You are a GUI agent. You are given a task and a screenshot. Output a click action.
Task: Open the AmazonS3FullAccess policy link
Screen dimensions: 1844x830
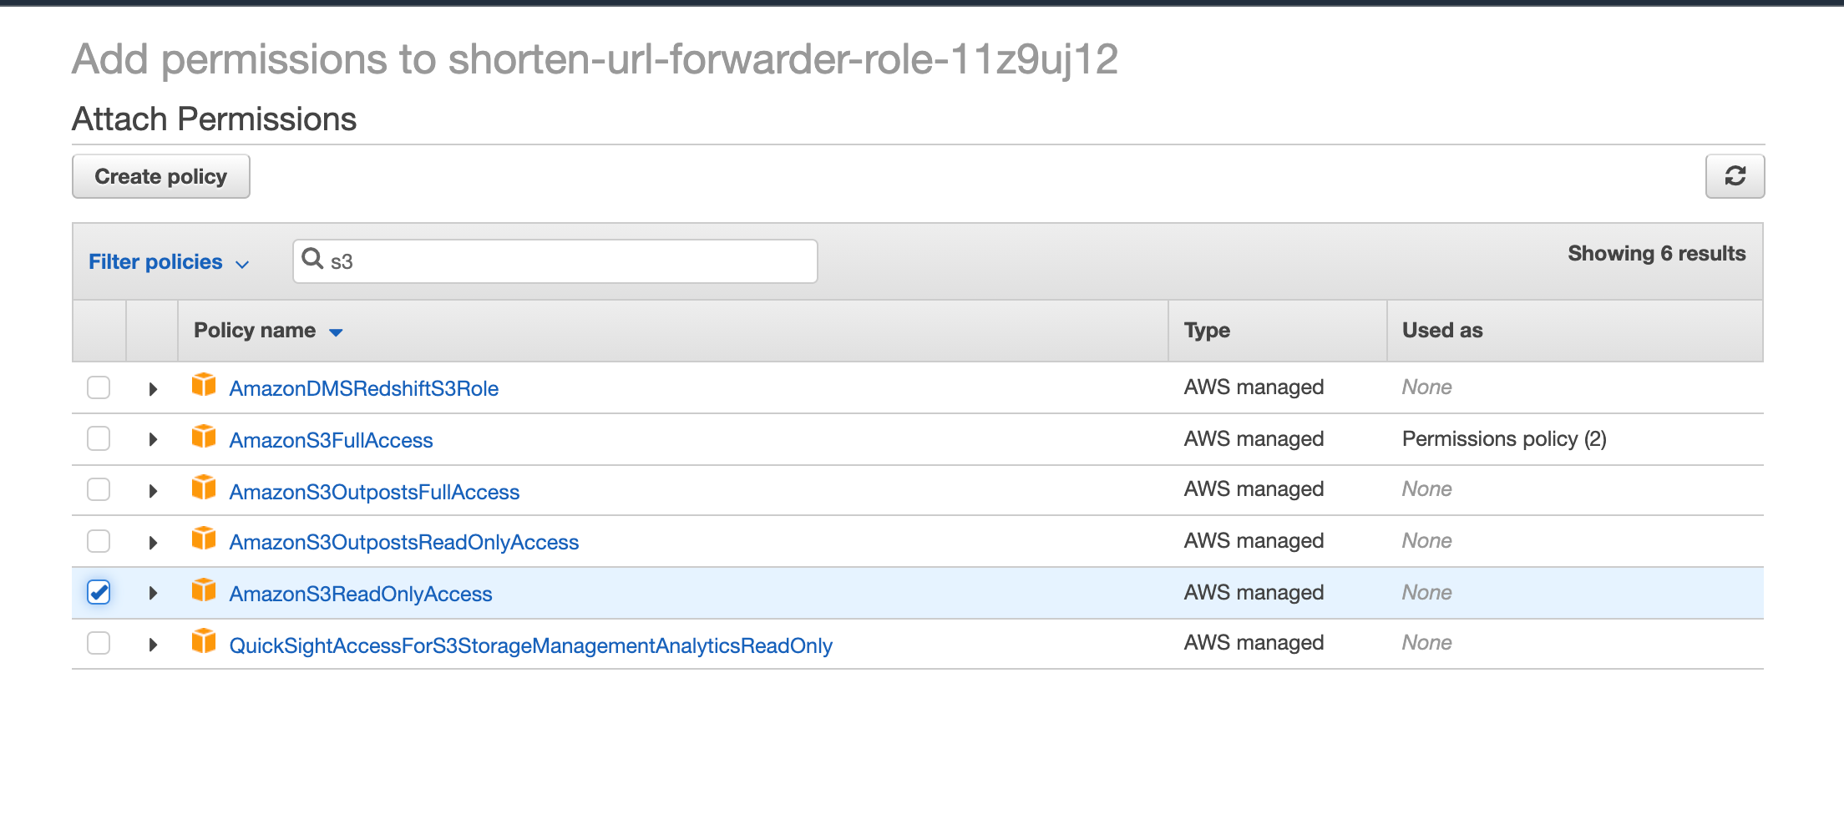[331, 440]
